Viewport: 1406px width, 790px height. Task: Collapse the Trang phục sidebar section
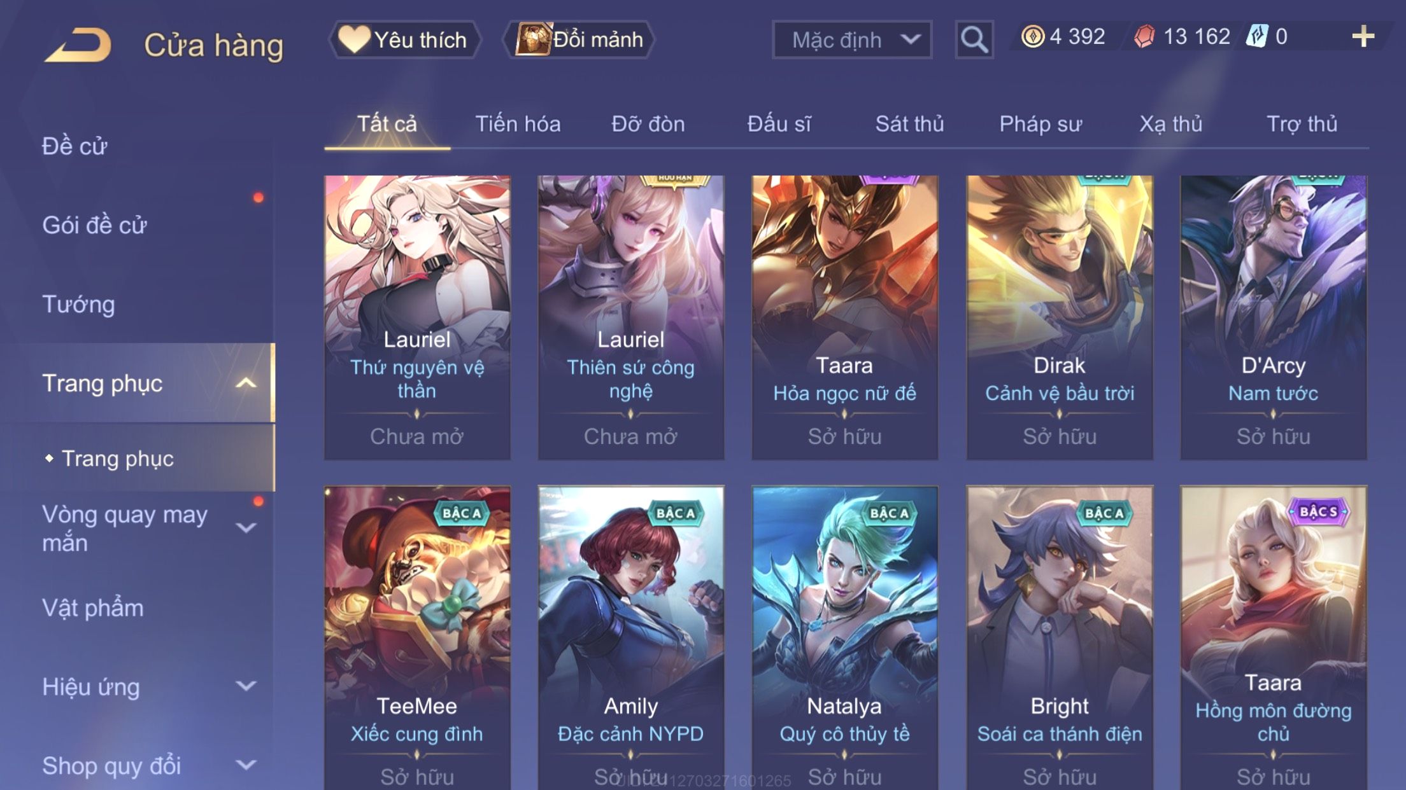pyautogui.click(x=246, y=383)
